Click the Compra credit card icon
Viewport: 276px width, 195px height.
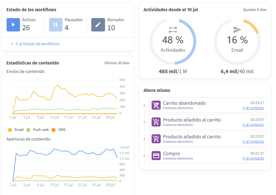[x=156, y=156]
